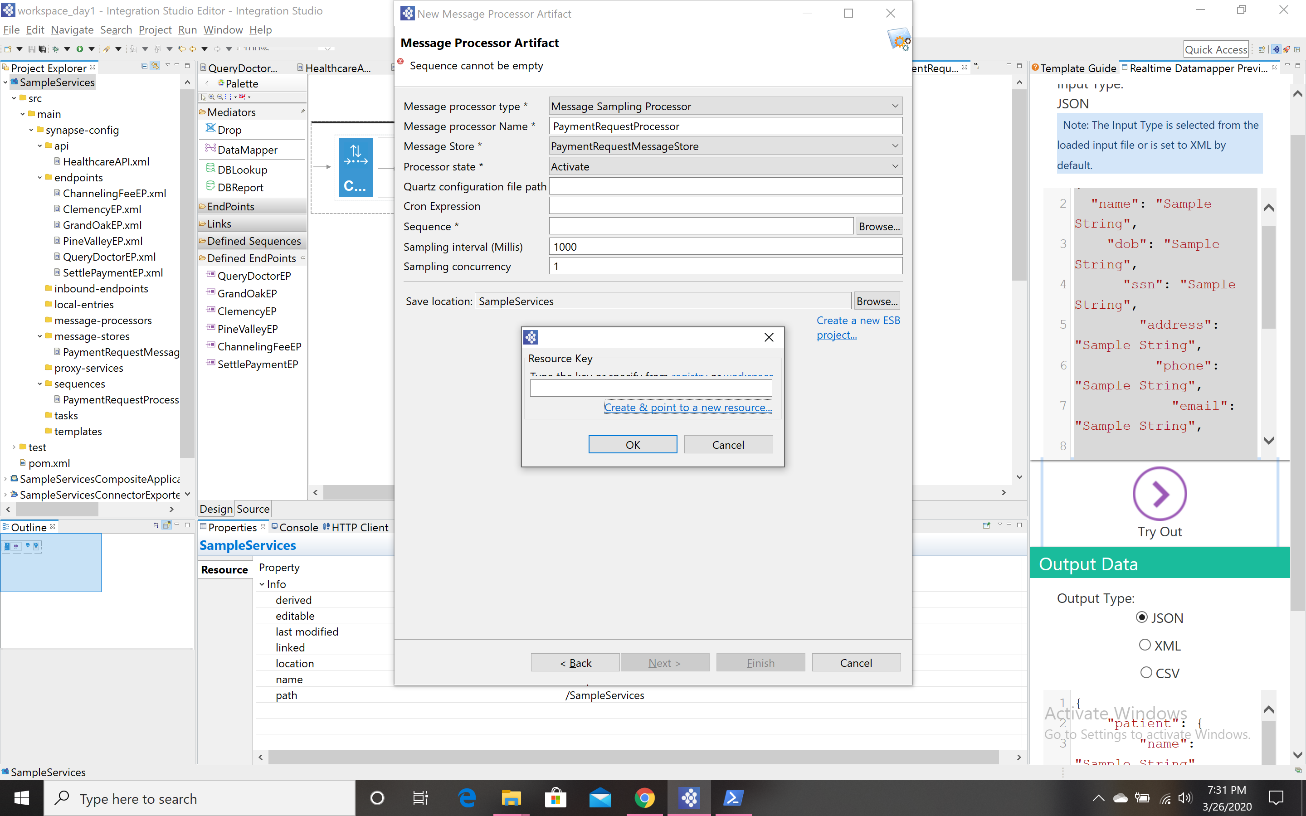This screenshot has width=1306, height=816.
Task: Expand the test node in Project Explorer
Action: pos(14,447)
